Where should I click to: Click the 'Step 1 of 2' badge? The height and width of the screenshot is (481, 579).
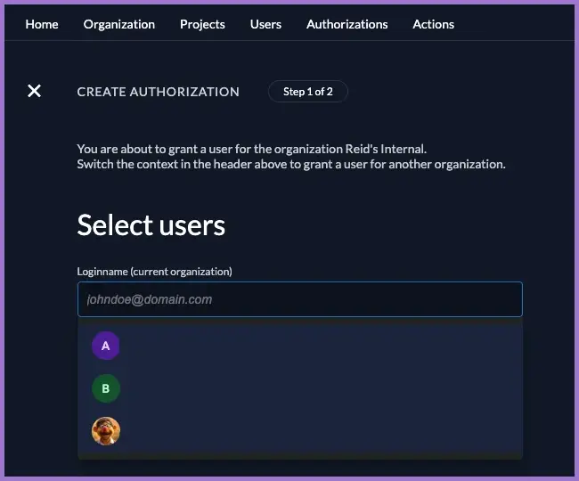point(307,91)
